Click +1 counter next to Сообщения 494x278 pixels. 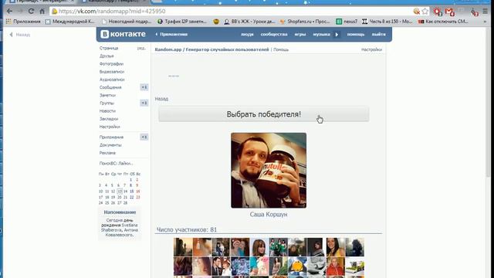tap(144, 87)
